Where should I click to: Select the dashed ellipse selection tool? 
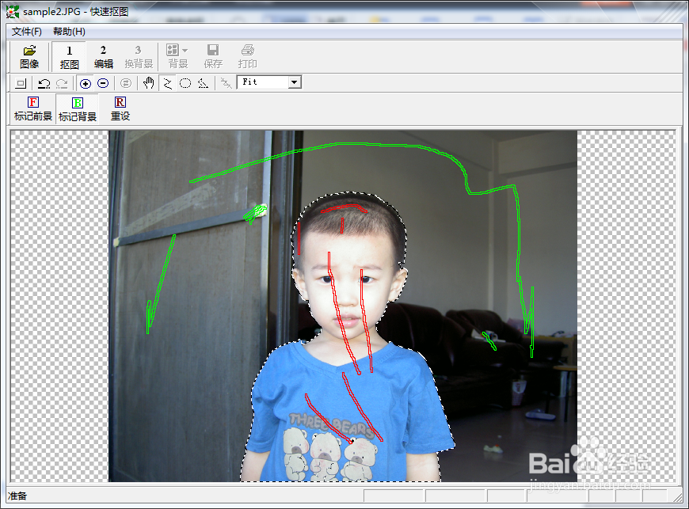(x=185, y=83)
